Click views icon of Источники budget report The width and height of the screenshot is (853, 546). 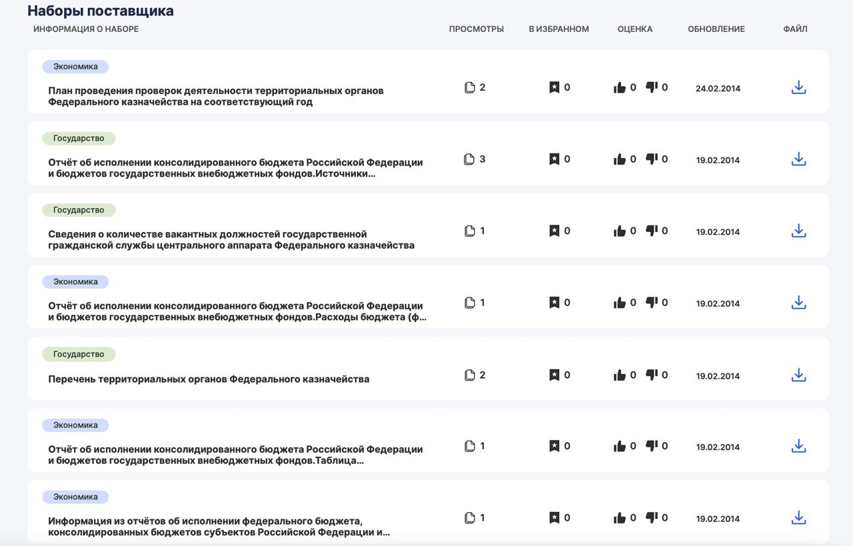[x=470, y=159]
